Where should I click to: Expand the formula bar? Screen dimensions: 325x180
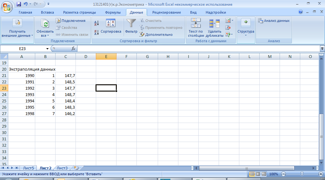tap(322, 48)
